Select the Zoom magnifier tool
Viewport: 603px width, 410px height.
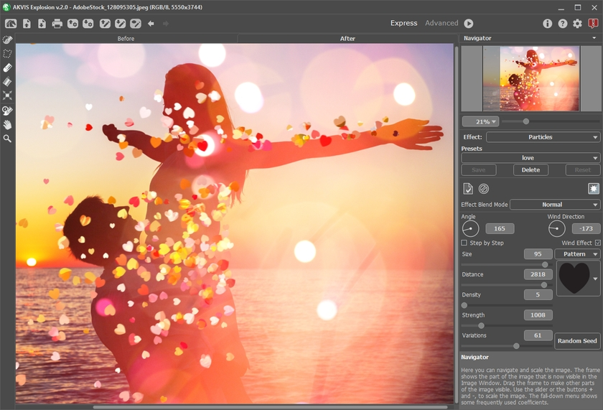pos(7,138)
